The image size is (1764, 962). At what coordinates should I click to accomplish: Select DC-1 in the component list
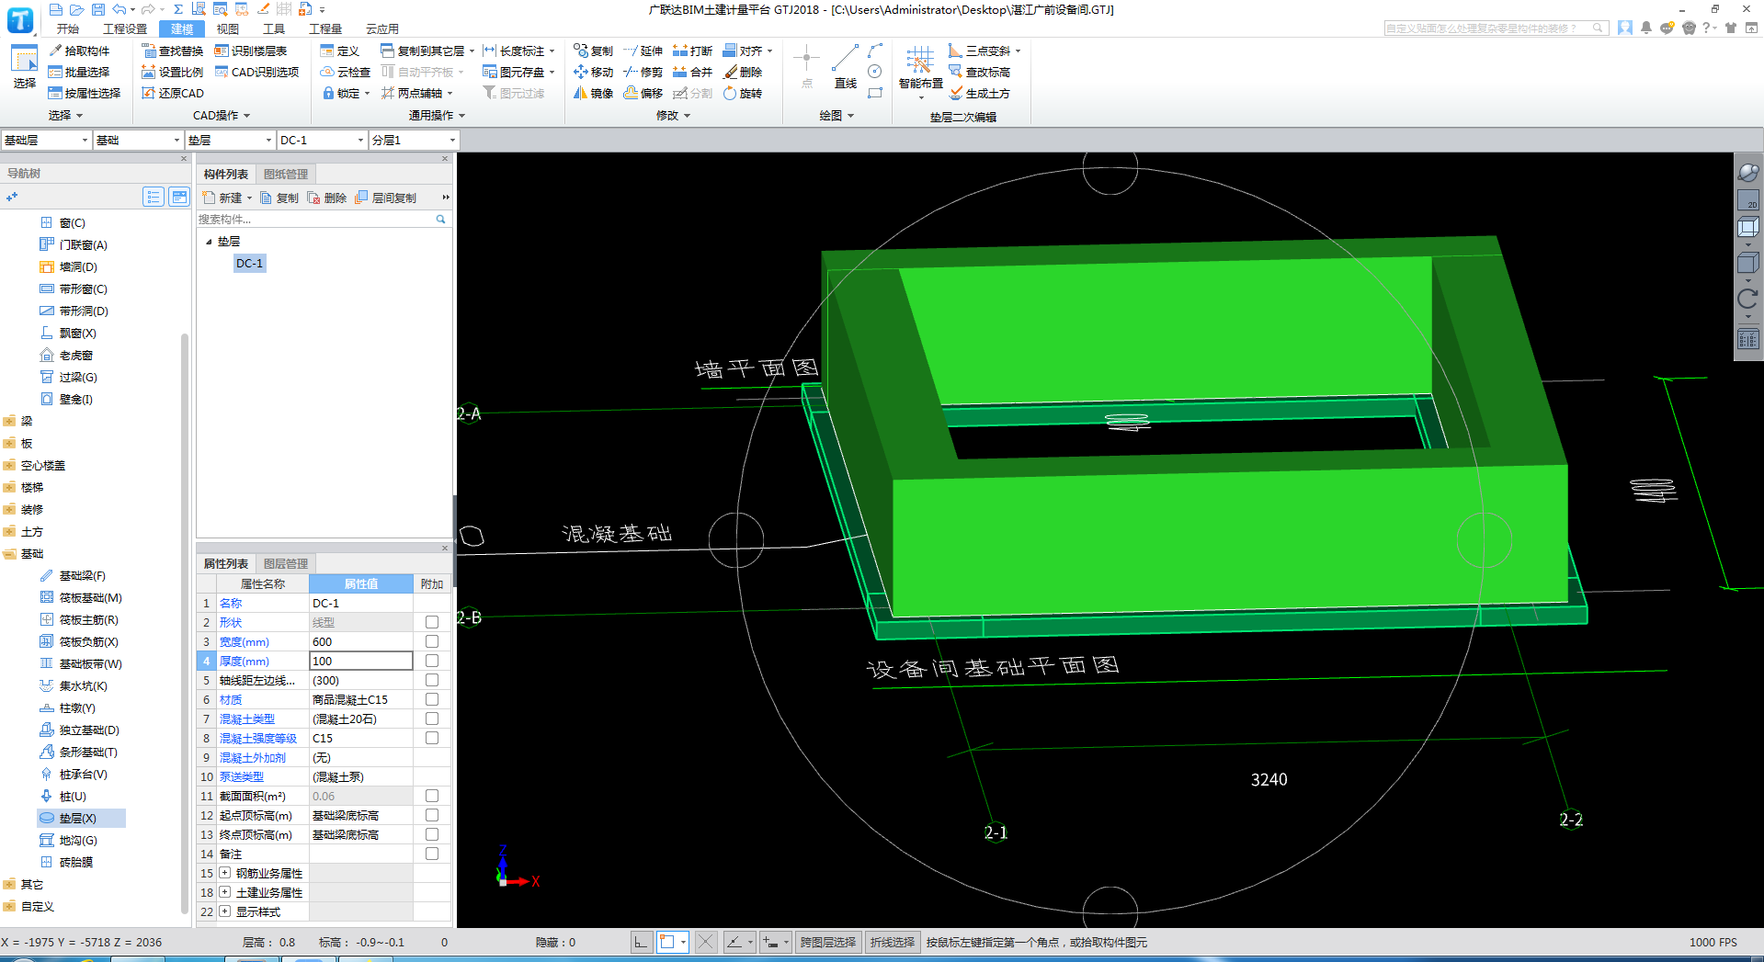coord(249,263)
